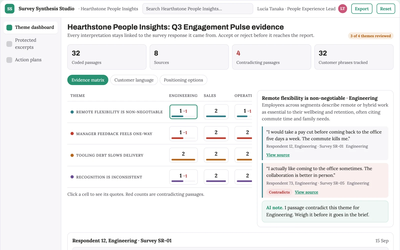Open the Contradicting passages stat card
This screenshot has width=400, height=250.
(271, 57)
